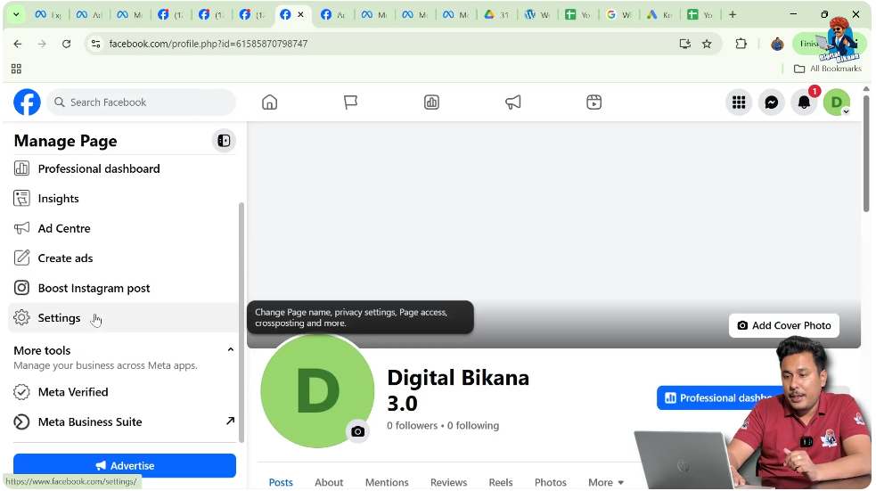Switch to the Reviews tab
Image resolution: width=876 pixels, height=491 pixels.
pos(448,482)
